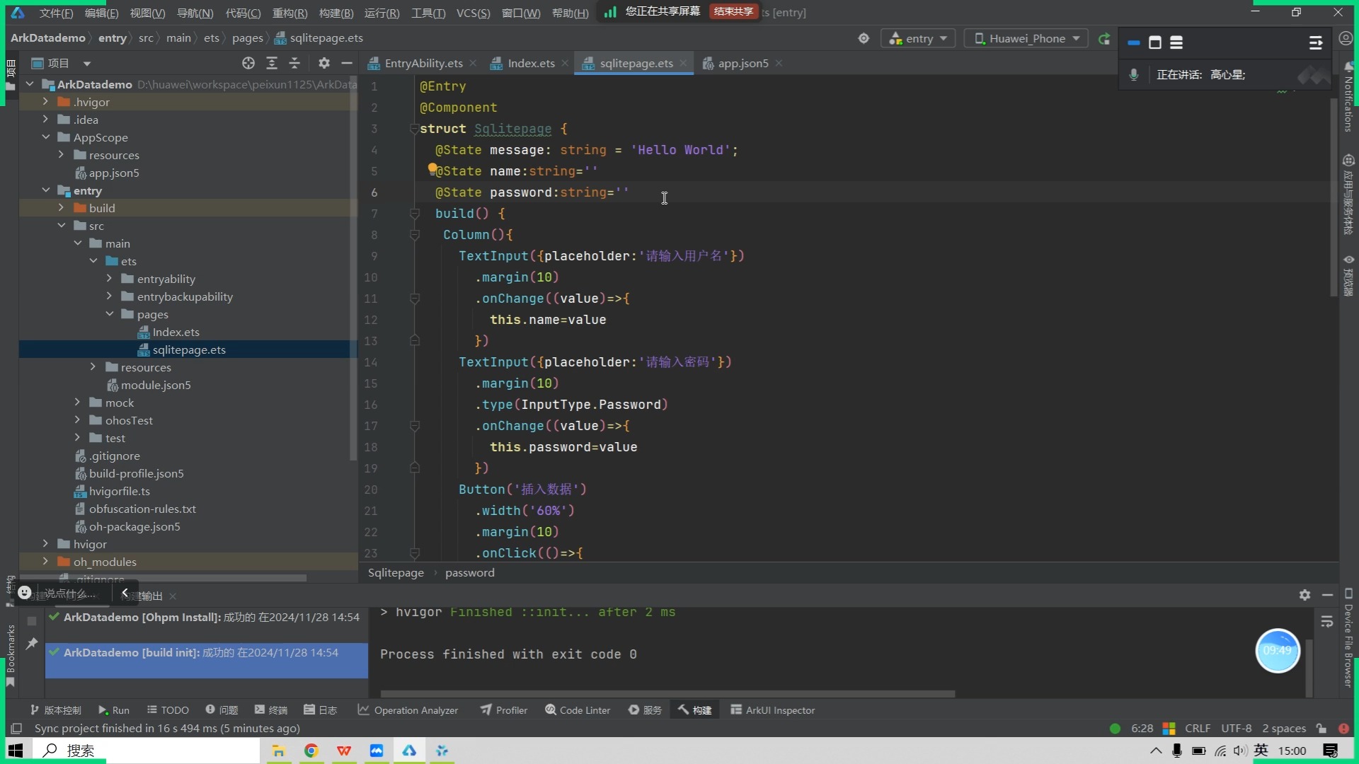Open the Huawei_Phone device dropdown
The width and height of the screenshot is (1359, 764).
1027,39
